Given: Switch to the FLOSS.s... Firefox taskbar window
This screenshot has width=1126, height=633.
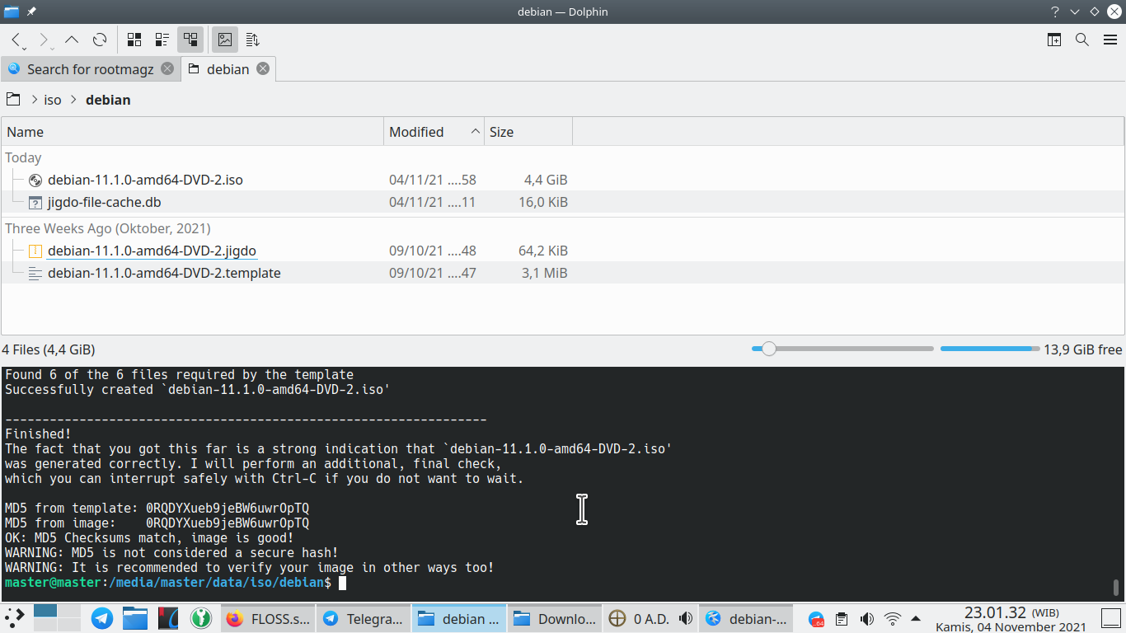Looking at the screenshot, I should [269, 618].
